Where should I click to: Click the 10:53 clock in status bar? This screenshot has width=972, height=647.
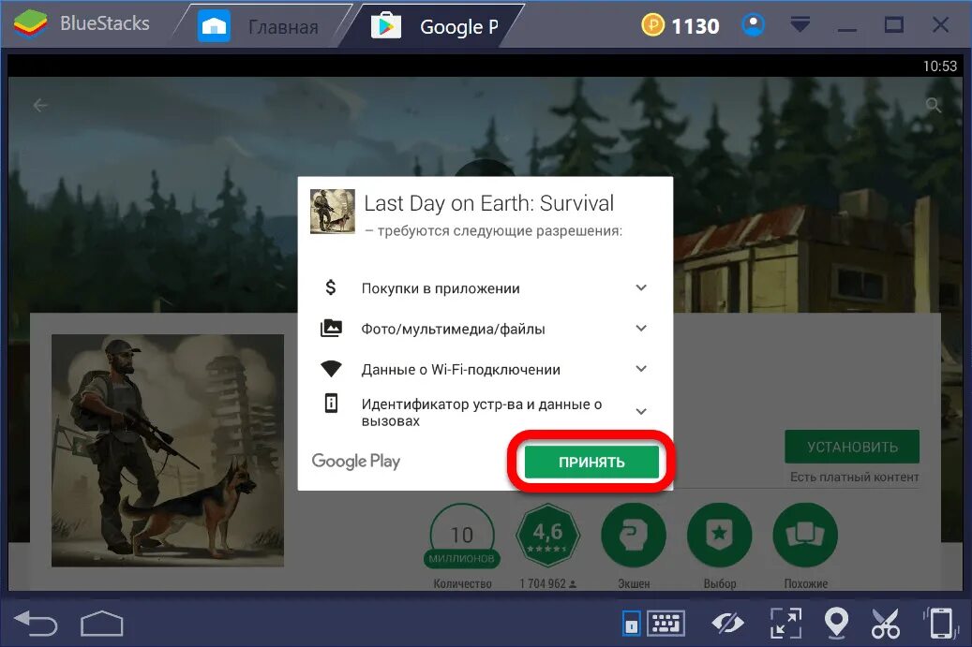(x=940, y=66)
